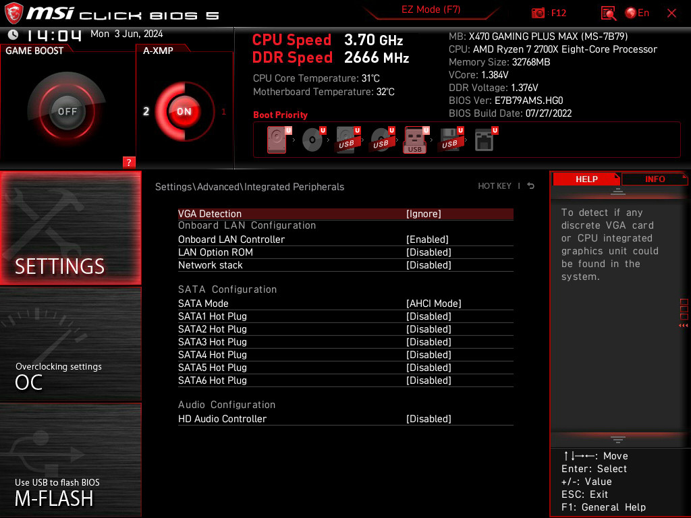
Task: Open the LAN Option ROM setting
Action: [x=345, y=252]
